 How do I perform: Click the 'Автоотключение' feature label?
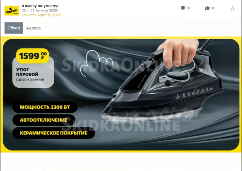(x=44, y=120)
